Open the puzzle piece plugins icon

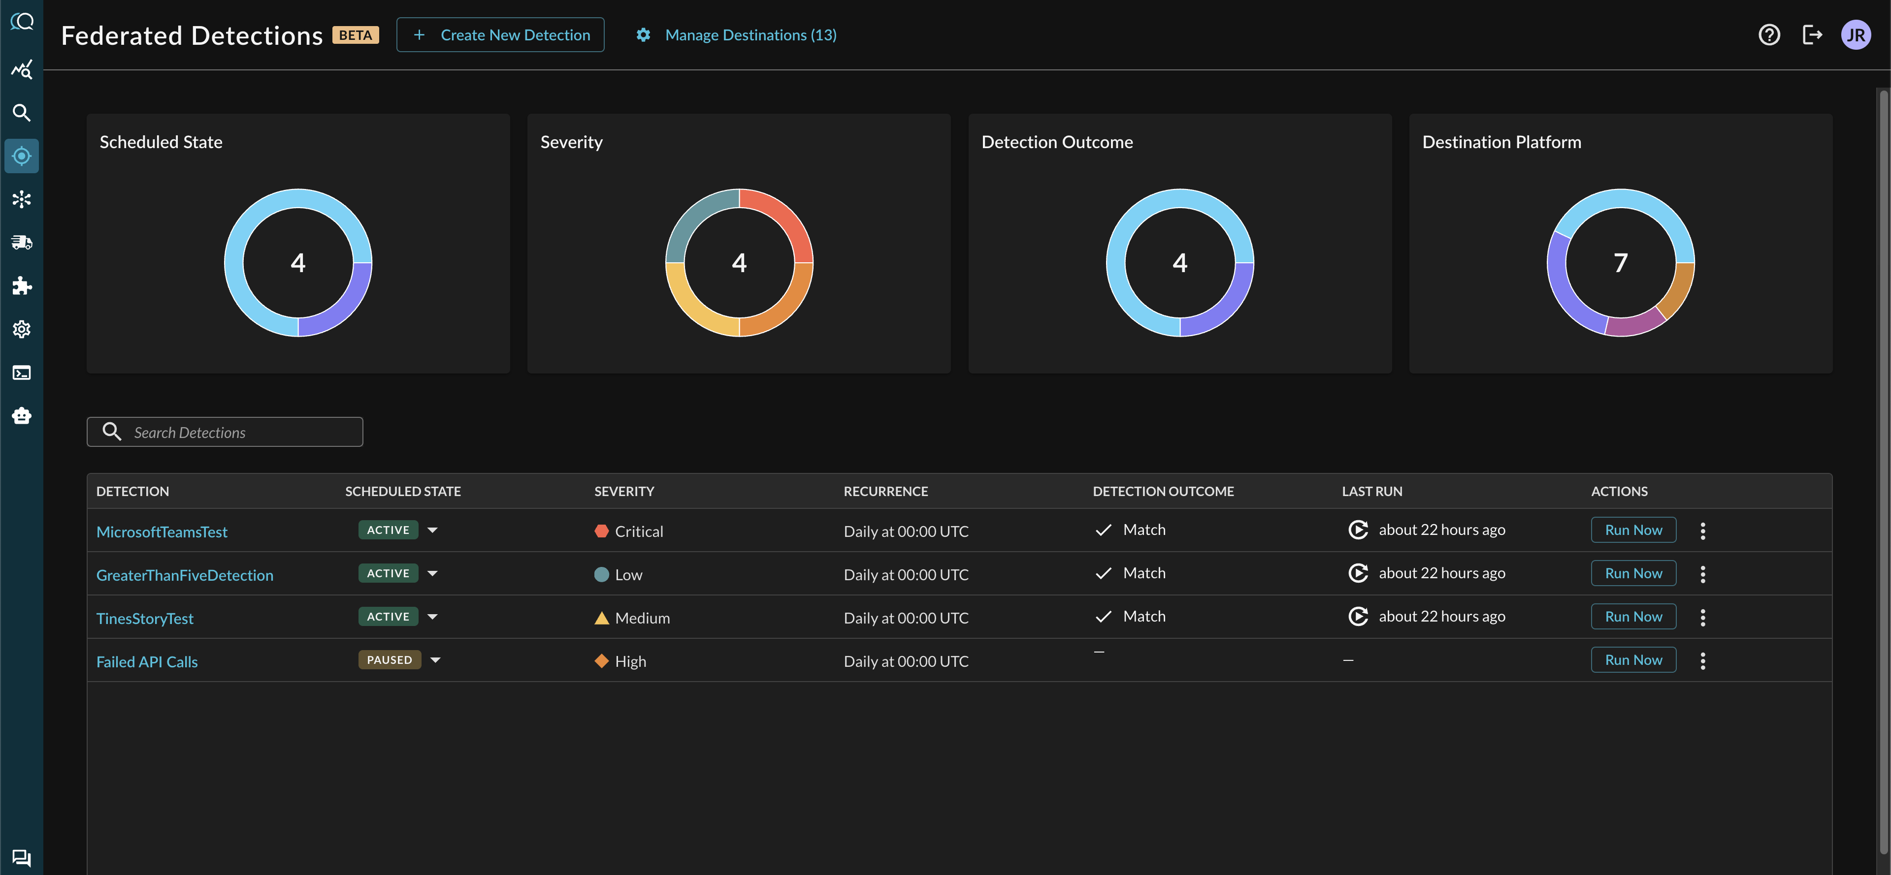click(21, 286)
